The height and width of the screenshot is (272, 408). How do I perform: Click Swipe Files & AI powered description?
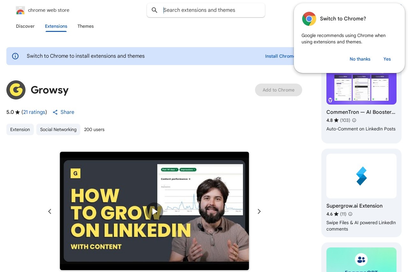[361, 226]
